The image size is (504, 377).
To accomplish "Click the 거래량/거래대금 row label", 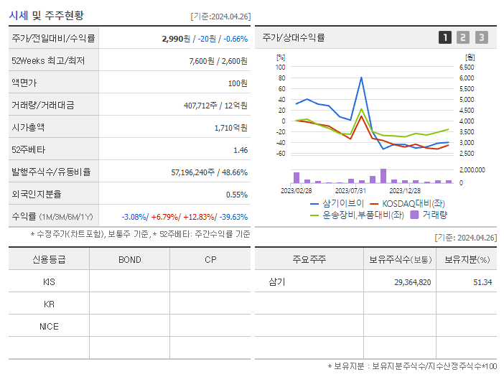I will tap(43, 105).
